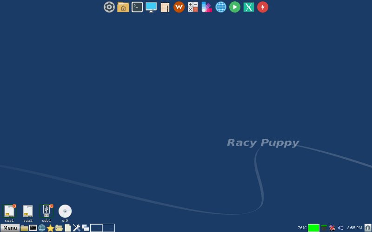Unmount sdb1 via its red X badge

click(52, 206)
